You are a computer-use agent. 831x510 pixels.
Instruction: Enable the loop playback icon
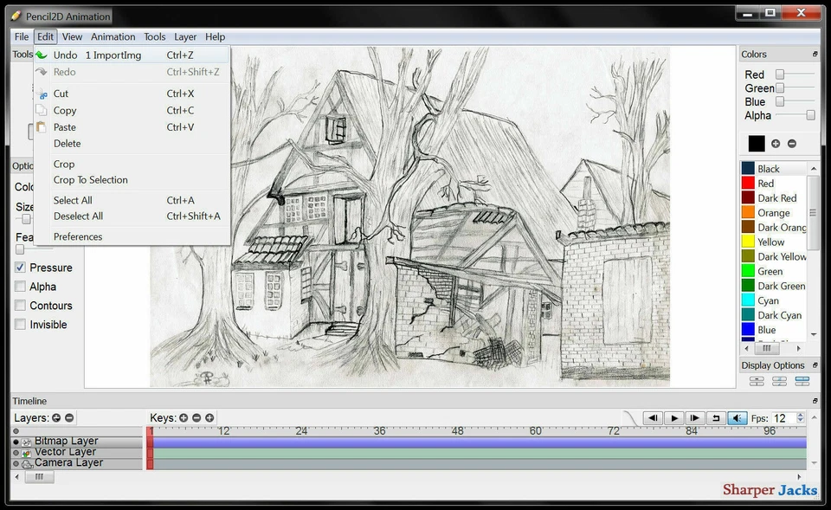(x=718, y=417)
